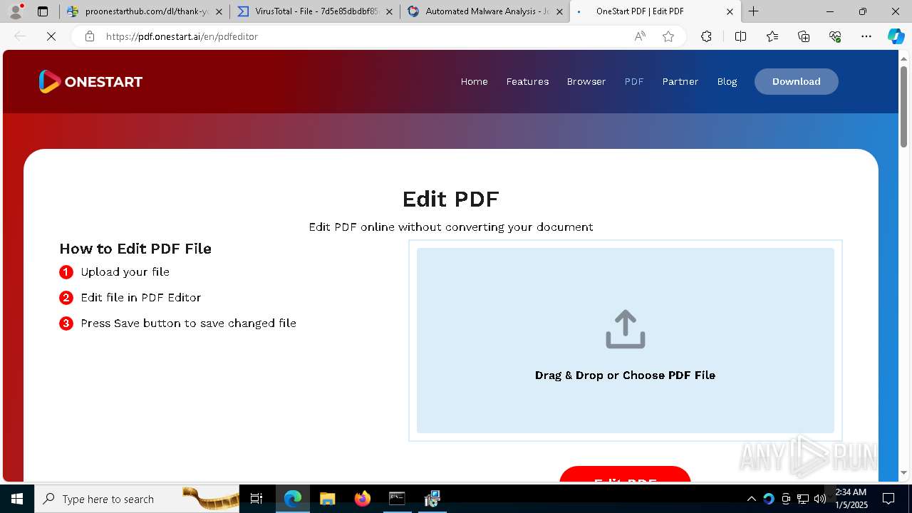
Task: Open the Browser menu link
Action: [586, 81]
